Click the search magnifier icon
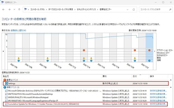The width and height of the screenshot is (174, 108). click(170, 9)
